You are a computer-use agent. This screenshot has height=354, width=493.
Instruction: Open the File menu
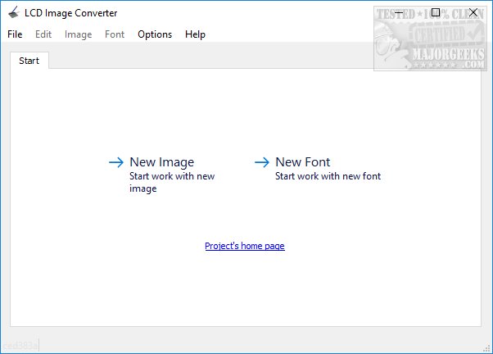15,34
